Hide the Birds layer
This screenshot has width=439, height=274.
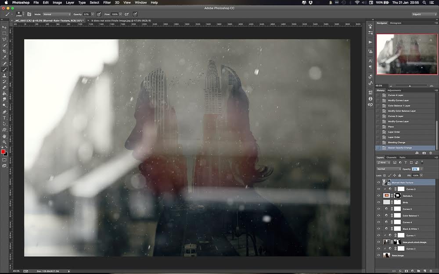coord(378,203)
